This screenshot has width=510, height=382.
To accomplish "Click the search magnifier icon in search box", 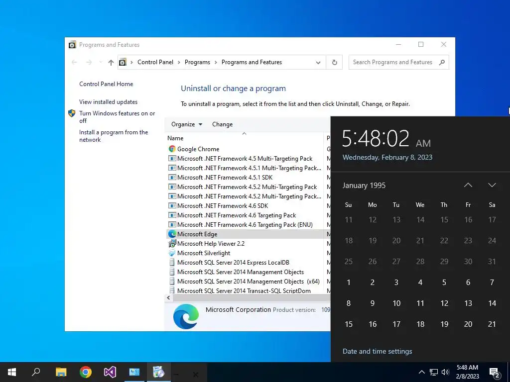I will pos(442,62).
